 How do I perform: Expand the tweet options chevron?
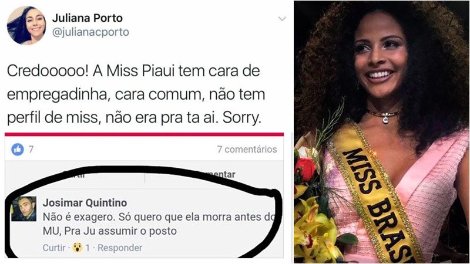[282, 19]
